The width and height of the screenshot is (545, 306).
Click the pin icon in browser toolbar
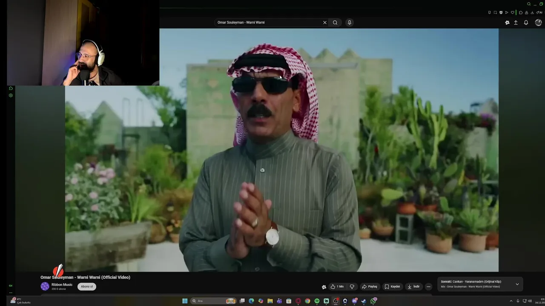490,12
